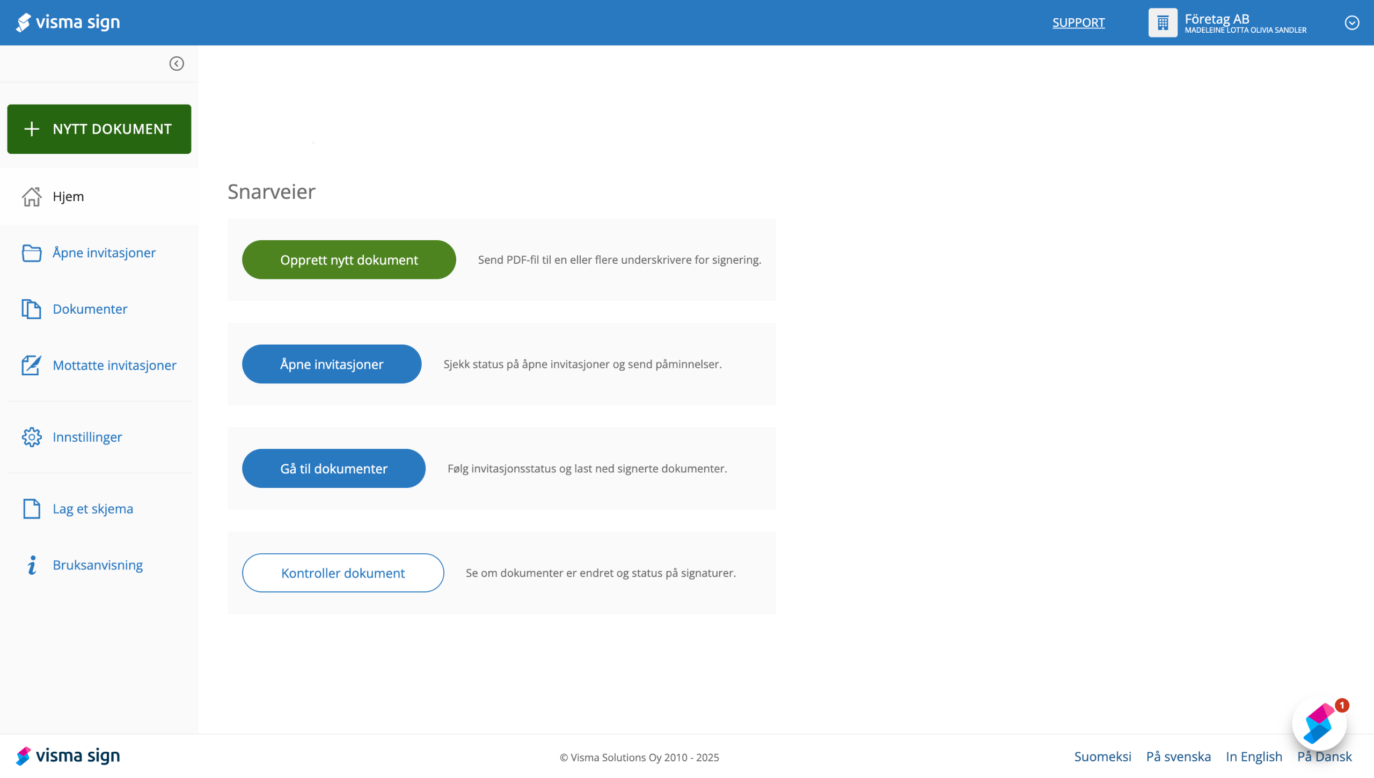The width and height of the screenshot is (1374, 778).
Task: Open the SUPPORT link
Action: [1078, 23]
